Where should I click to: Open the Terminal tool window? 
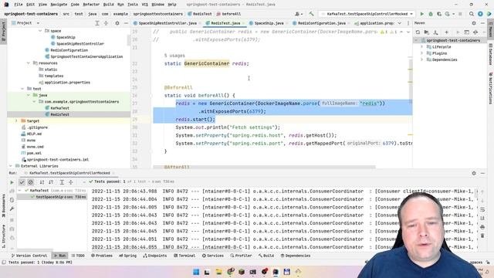184,256
